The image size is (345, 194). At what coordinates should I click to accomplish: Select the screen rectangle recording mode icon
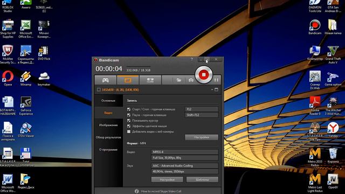128,80
